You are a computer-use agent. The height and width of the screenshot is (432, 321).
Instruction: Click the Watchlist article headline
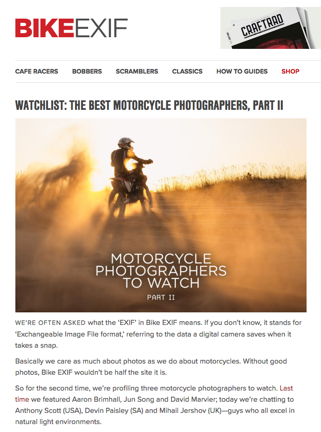pyautogui.click(x=149, y=105)
